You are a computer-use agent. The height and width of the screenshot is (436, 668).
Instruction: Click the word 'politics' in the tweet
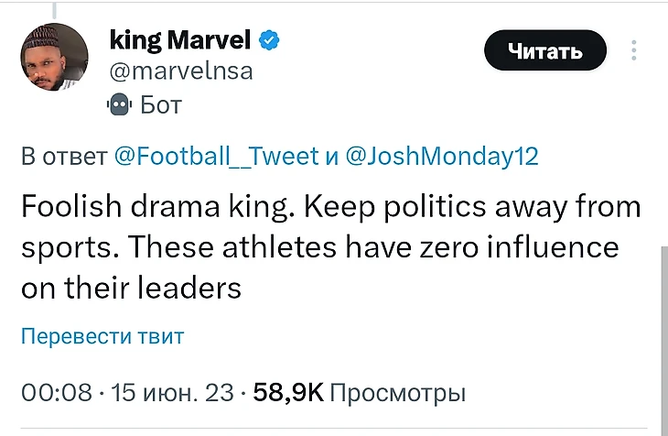click(x=430, y=207)
